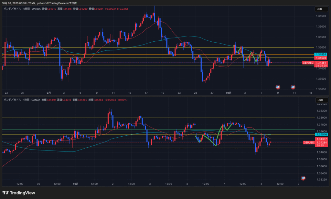Click the 1.35000 price level on the 4-hour price axis
331x199 pixels.
(x=321, y=47)
